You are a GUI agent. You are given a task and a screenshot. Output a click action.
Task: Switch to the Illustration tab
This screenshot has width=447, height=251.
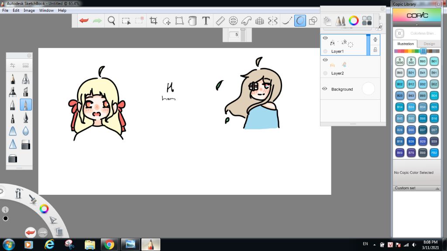point(406,44)
